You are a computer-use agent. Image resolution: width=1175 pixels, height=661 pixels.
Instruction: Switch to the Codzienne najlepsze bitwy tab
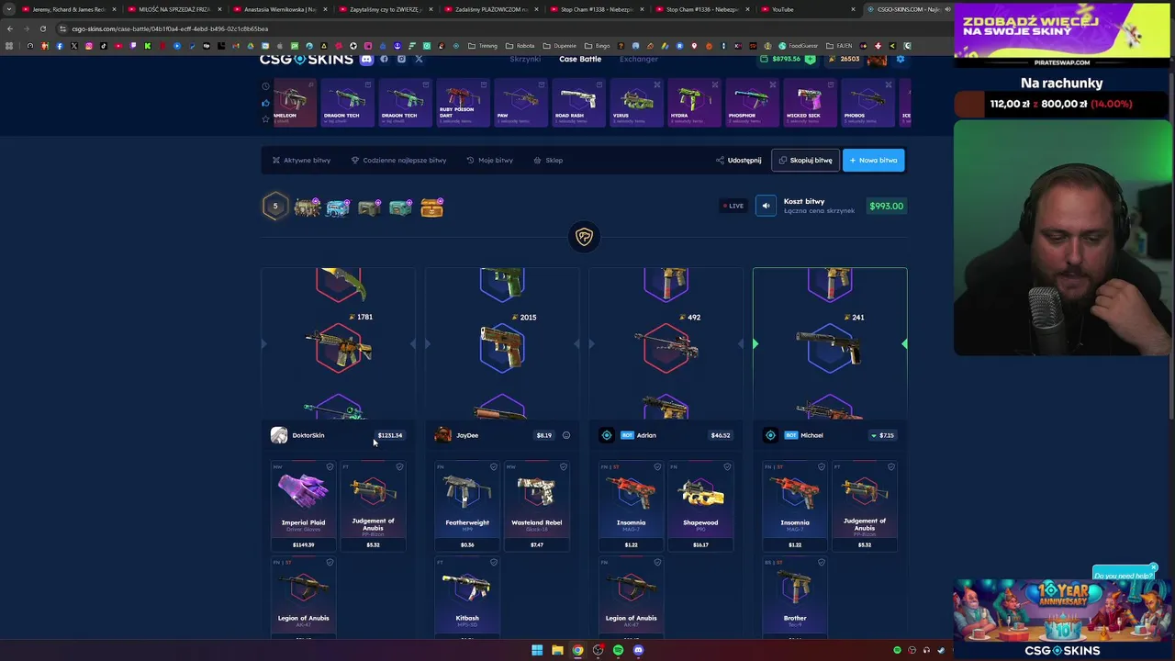[398, 161]
